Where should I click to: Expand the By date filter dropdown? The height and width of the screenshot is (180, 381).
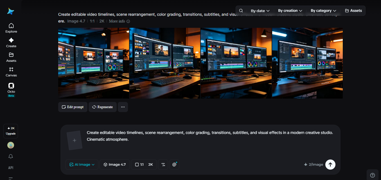260,11
